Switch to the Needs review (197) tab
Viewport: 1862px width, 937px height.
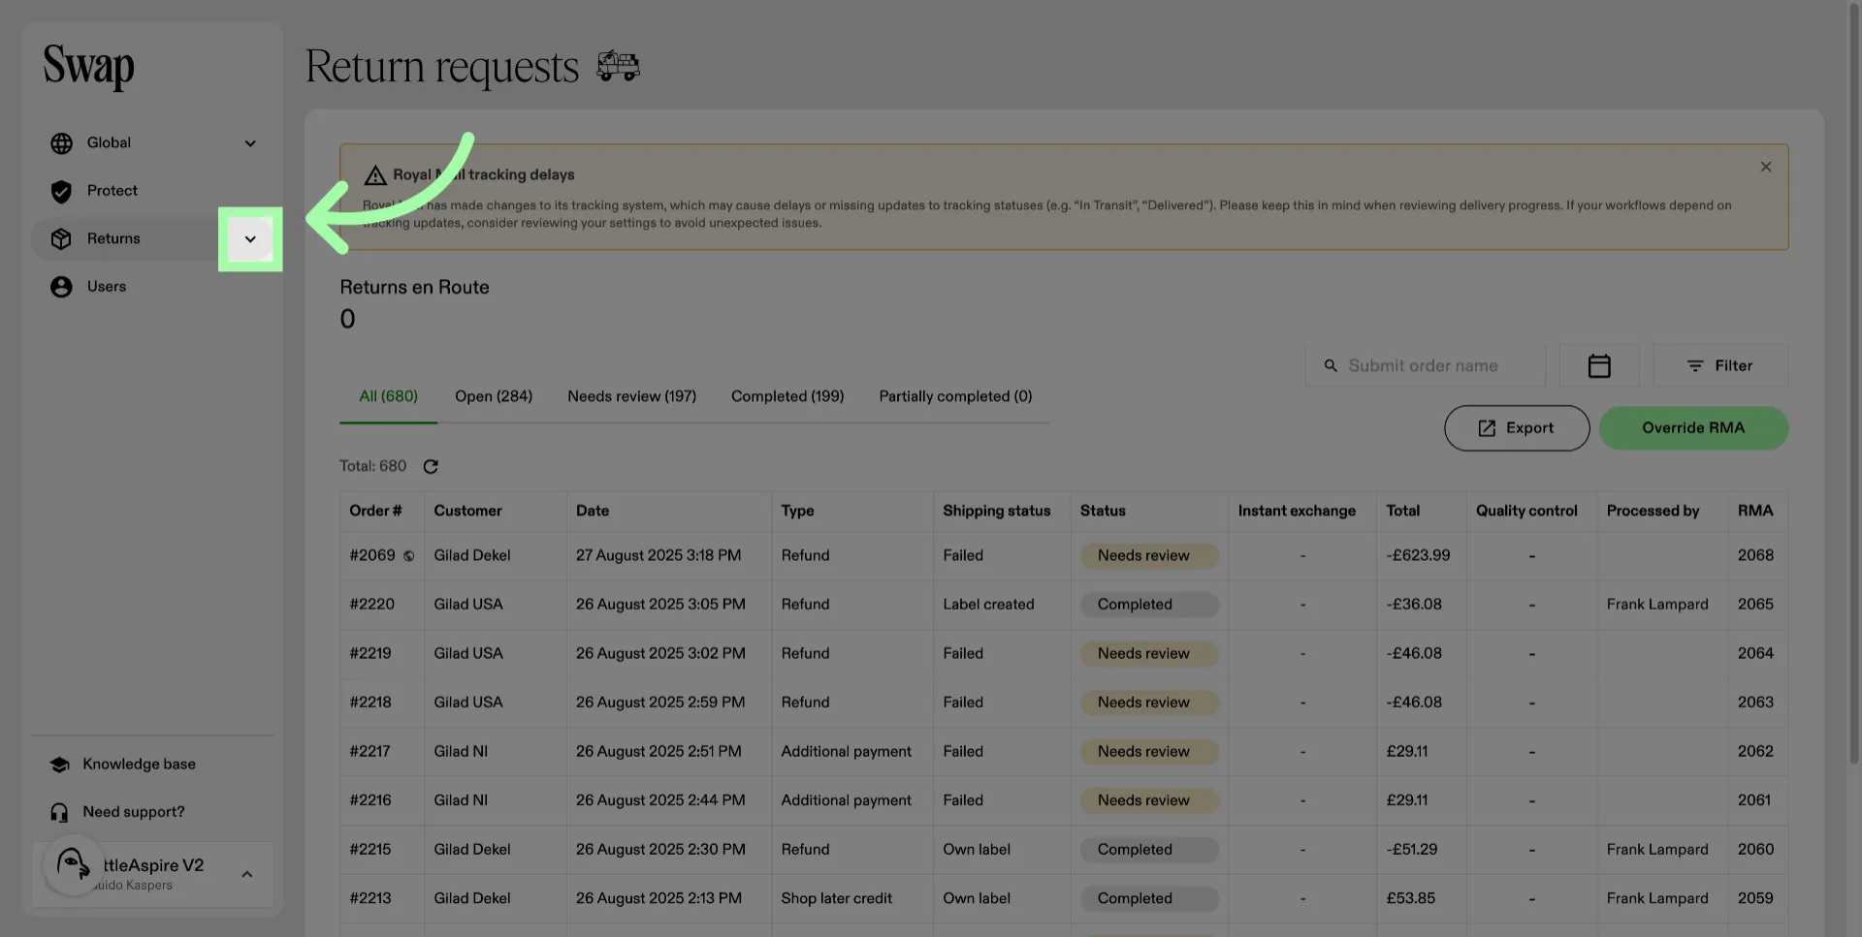pos(631,396)
